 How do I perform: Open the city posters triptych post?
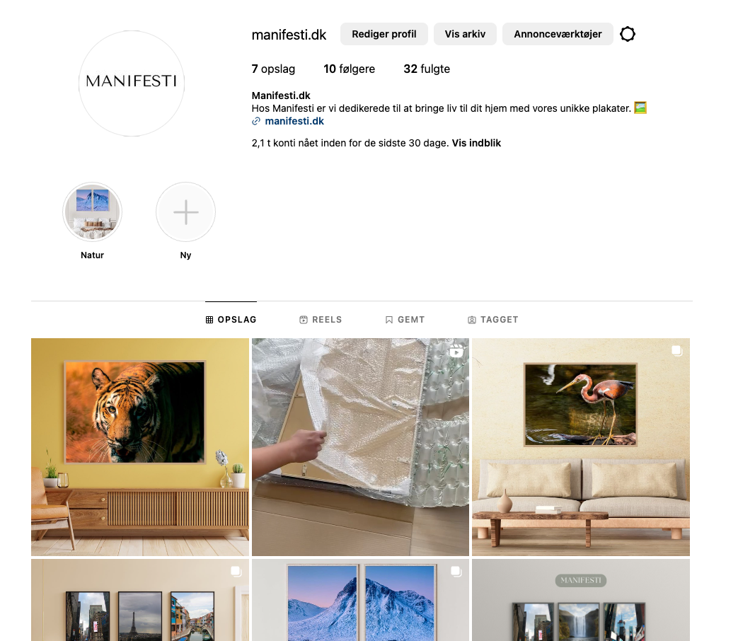tap(140, 600)
